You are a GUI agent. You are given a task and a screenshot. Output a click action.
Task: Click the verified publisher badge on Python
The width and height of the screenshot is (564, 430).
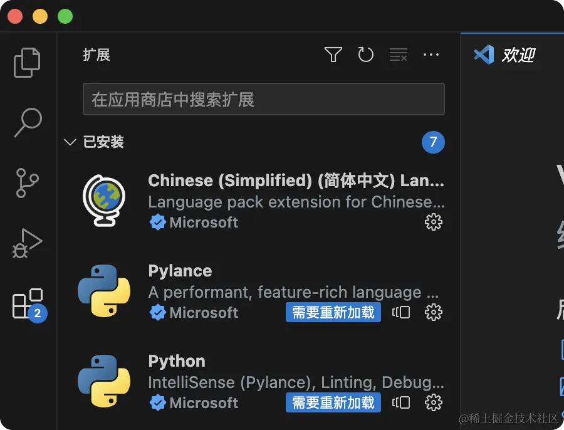click(x=157, y=403)
